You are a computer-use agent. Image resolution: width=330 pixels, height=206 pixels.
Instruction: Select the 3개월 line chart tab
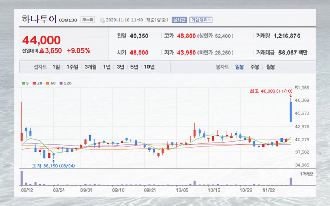tap(91, 67)
